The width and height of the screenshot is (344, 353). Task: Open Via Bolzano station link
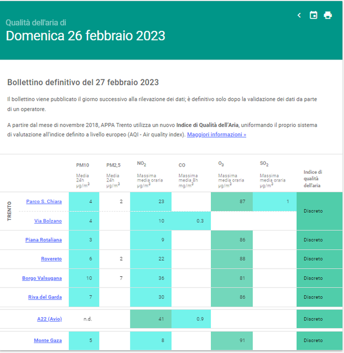coord(48,221)
